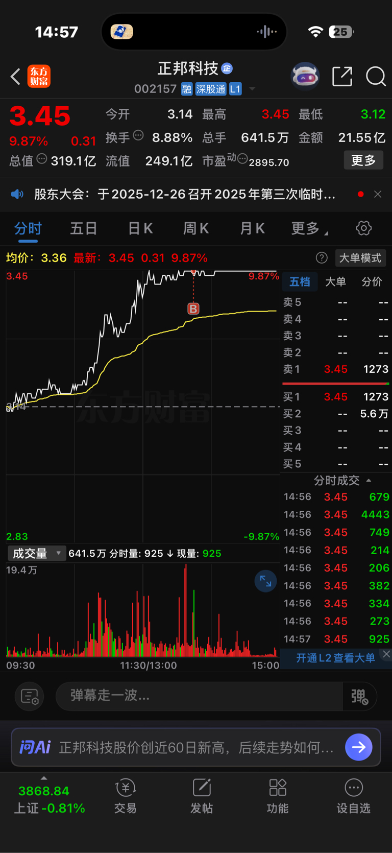Viewport: 392px width, 853px height.
Task: Open search with magnifier icon
Action: pyautogui.click(x=376, y=77)
